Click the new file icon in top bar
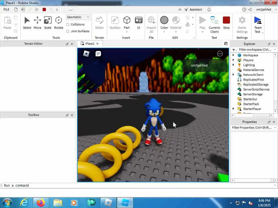The width and height of the screenshot is (278, 208). (x=16, y=9)
